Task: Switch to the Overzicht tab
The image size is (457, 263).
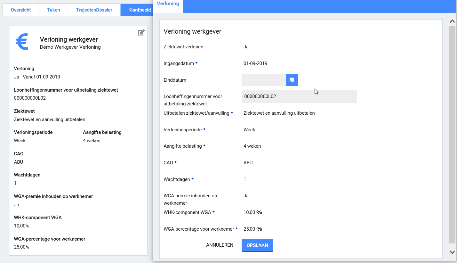Action: coord(21,10)
